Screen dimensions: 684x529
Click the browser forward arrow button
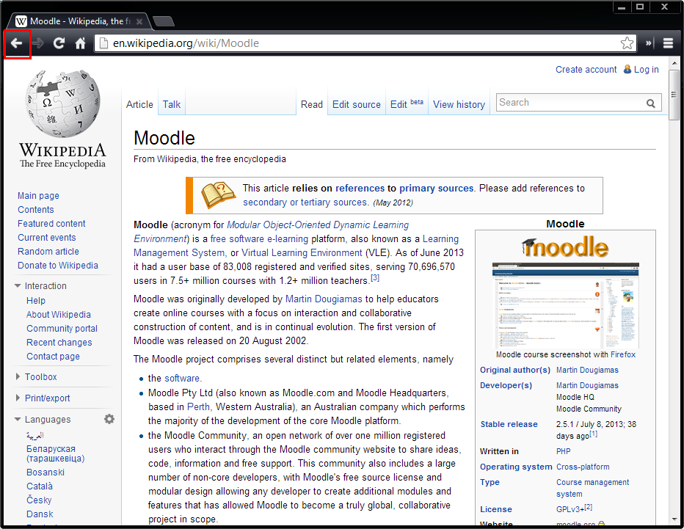click(38, 43)
